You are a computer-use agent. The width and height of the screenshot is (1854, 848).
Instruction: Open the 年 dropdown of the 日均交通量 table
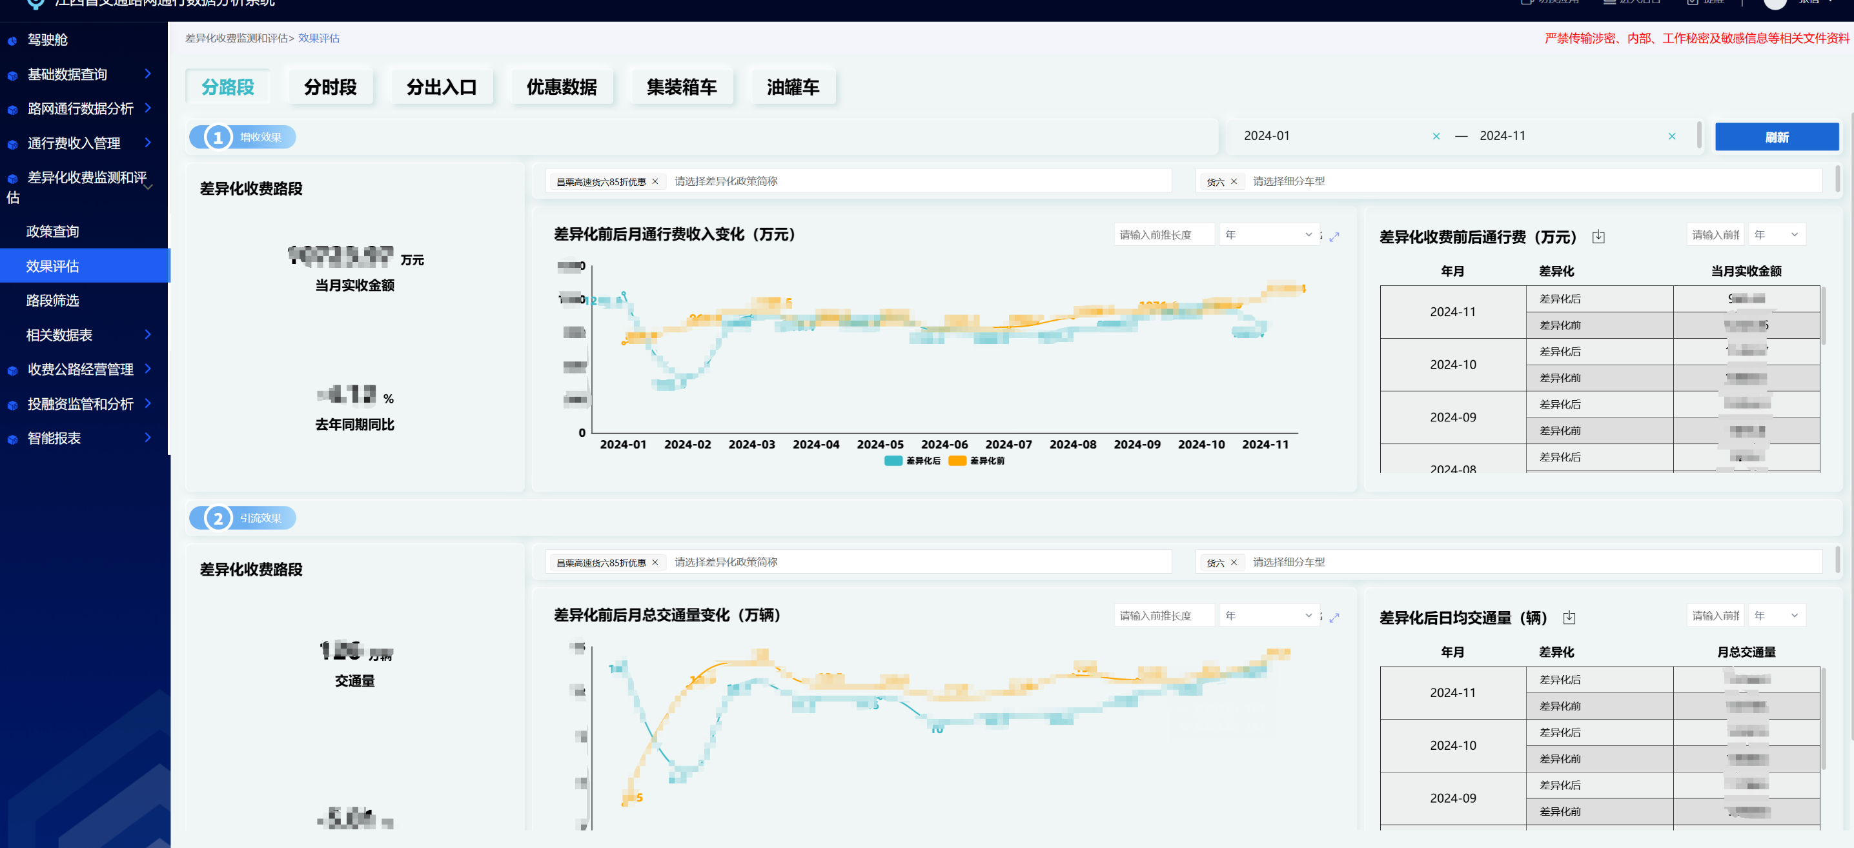pyautogui.click(x=1777, y=616)
